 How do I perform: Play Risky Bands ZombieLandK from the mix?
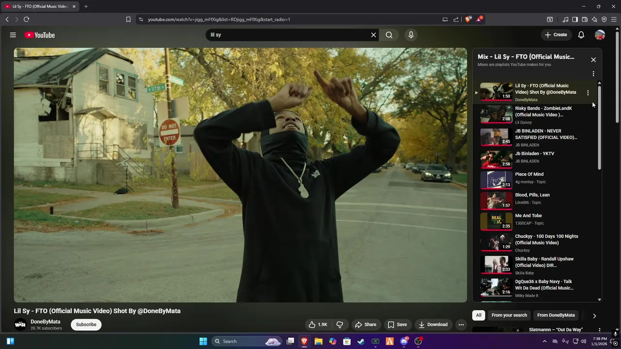pyautogui.click(x=534, y=115)
